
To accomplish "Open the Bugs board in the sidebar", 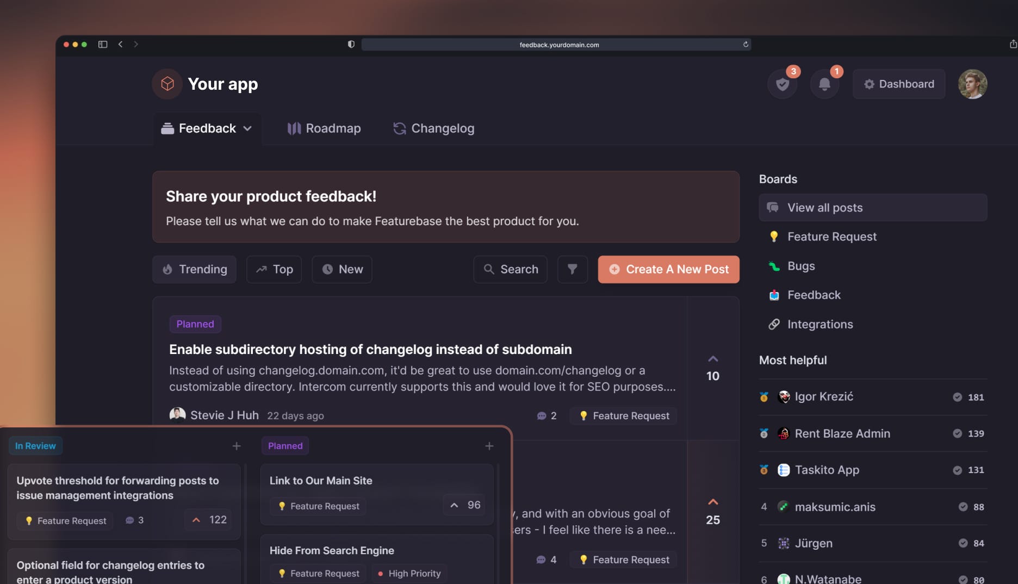I will (801, 266).
